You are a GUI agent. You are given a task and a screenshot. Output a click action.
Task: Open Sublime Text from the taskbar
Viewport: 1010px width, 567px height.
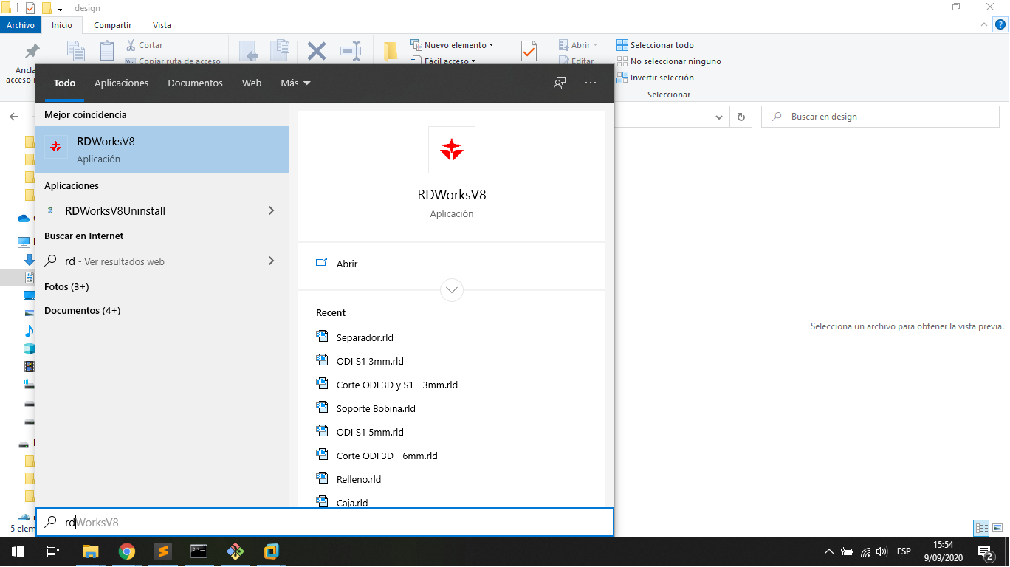coord(163,551)
